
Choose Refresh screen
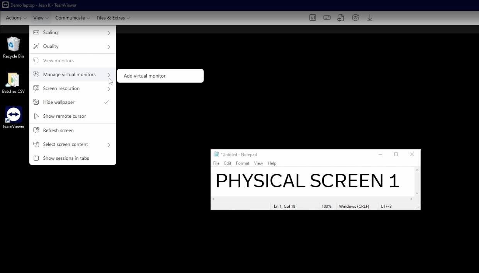click(x=73, y=131)
